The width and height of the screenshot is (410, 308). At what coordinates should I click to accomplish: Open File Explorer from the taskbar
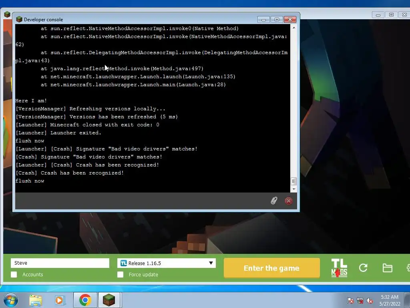[x=36, y=300]
